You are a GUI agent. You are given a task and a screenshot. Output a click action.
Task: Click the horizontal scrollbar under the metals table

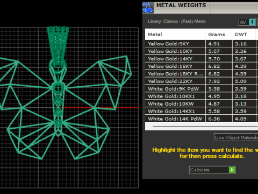pos(205,127)
